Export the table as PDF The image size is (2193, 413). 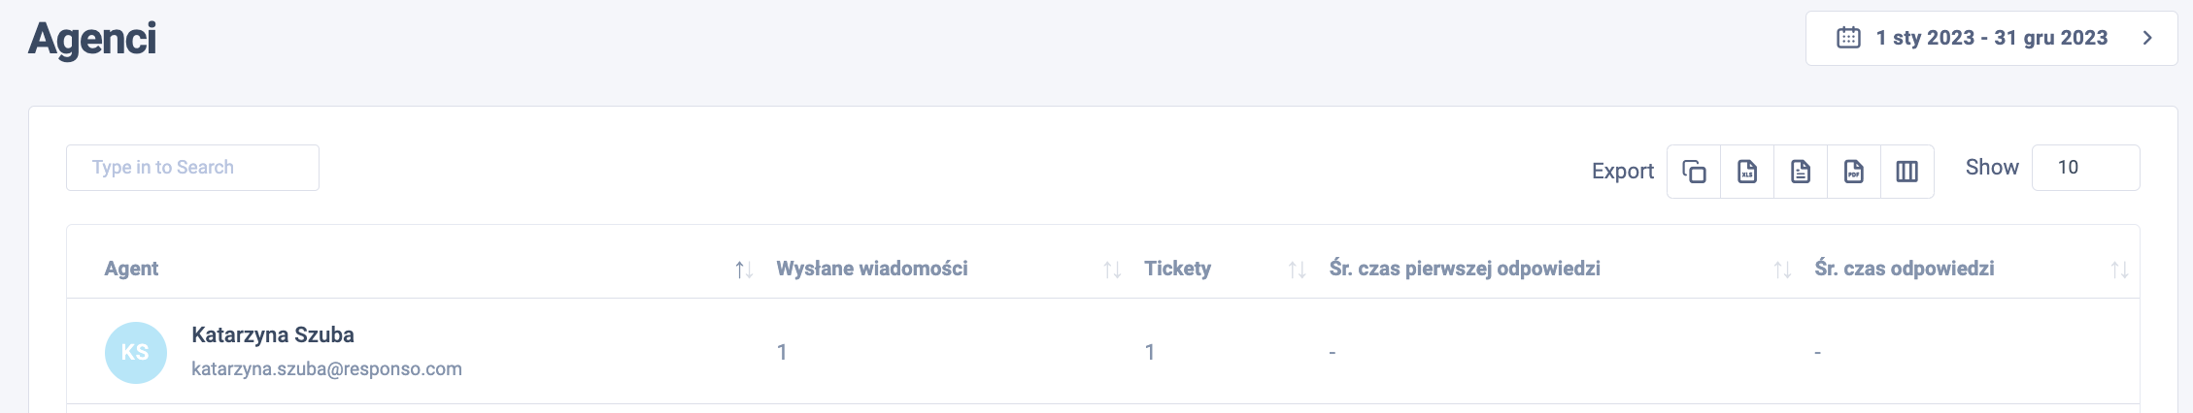click(x=1854, y=172)
